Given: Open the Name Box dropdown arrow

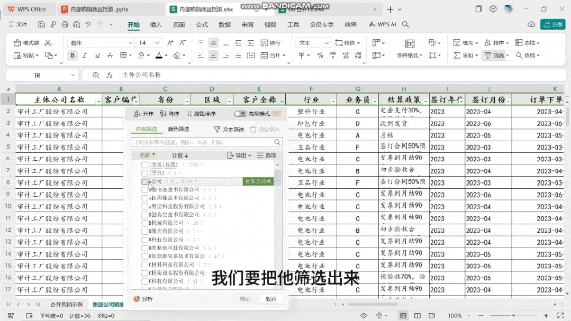Looking at the screenshot, I should click(x=73, y=75).
